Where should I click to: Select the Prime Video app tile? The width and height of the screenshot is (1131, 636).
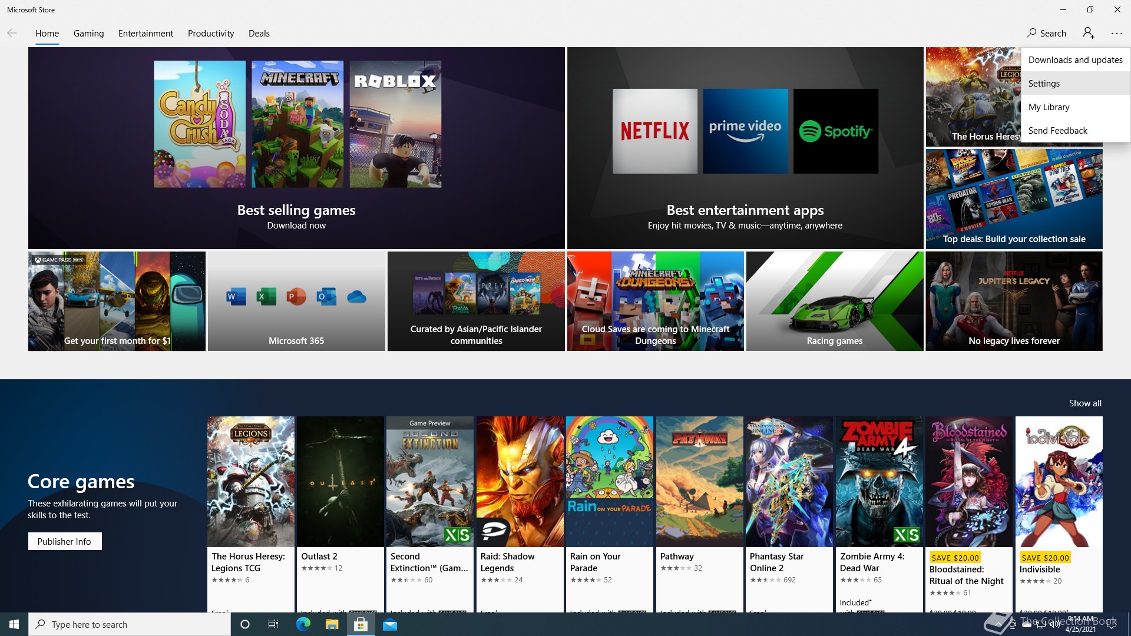(x=745, y=131)
